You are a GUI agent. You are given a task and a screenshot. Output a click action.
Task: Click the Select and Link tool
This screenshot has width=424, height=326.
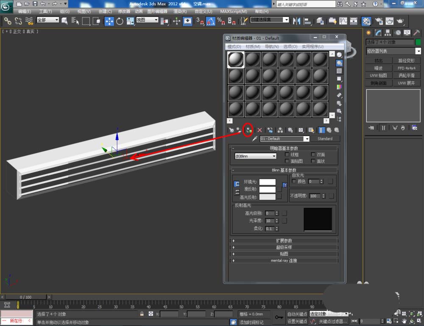(x=8, y=21)
